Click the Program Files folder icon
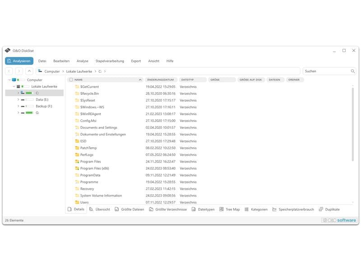The width and height of the screenshot is (361, 271). (77, 162)
